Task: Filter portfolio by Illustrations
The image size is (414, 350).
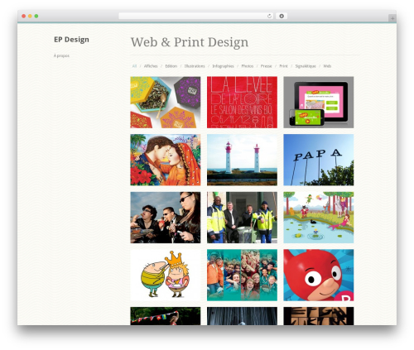Action: [x=195, y=66]
